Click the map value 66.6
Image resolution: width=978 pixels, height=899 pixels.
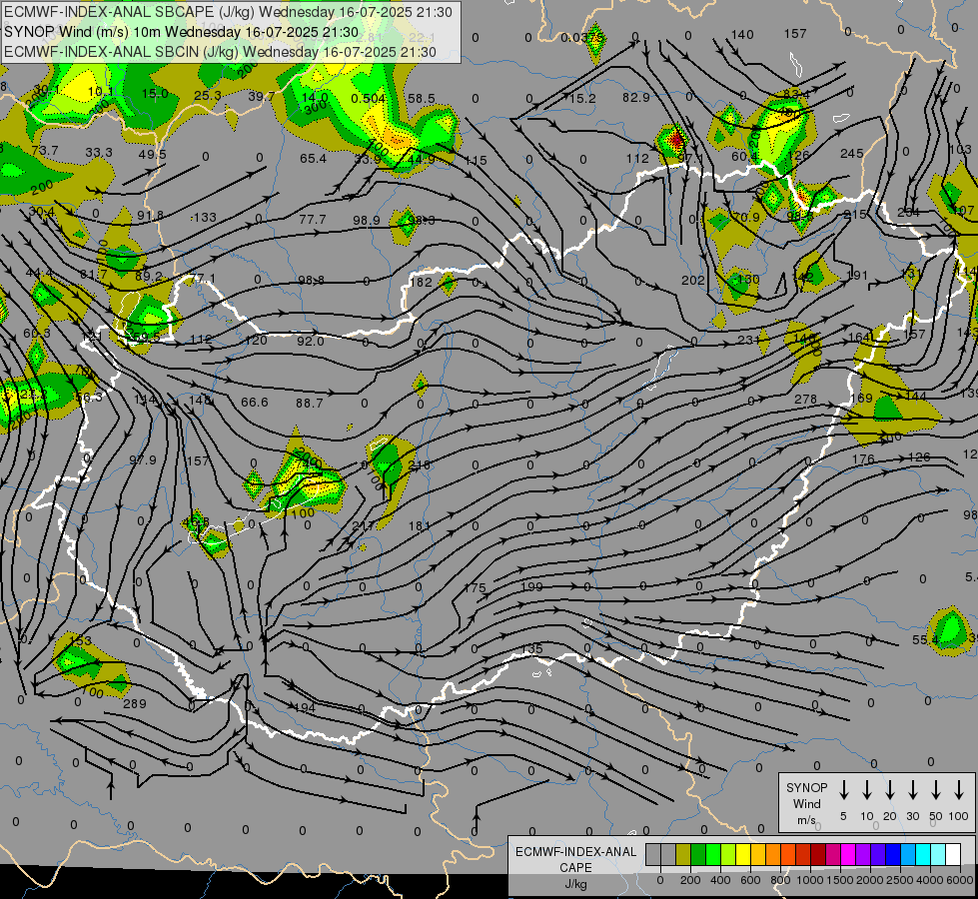255,403
